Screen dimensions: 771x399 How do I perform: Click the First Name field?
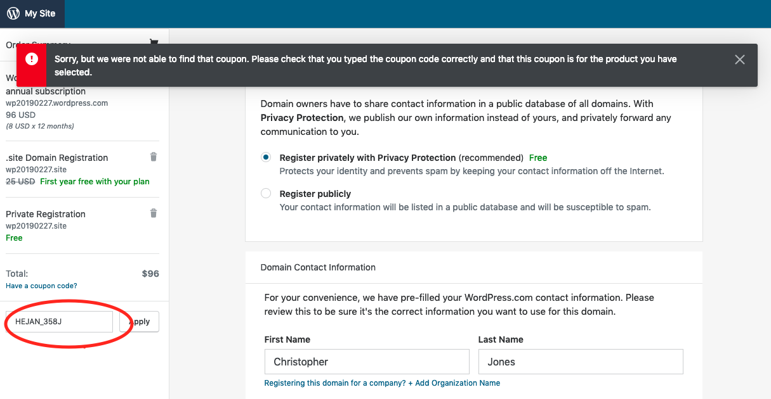point(367,362)
